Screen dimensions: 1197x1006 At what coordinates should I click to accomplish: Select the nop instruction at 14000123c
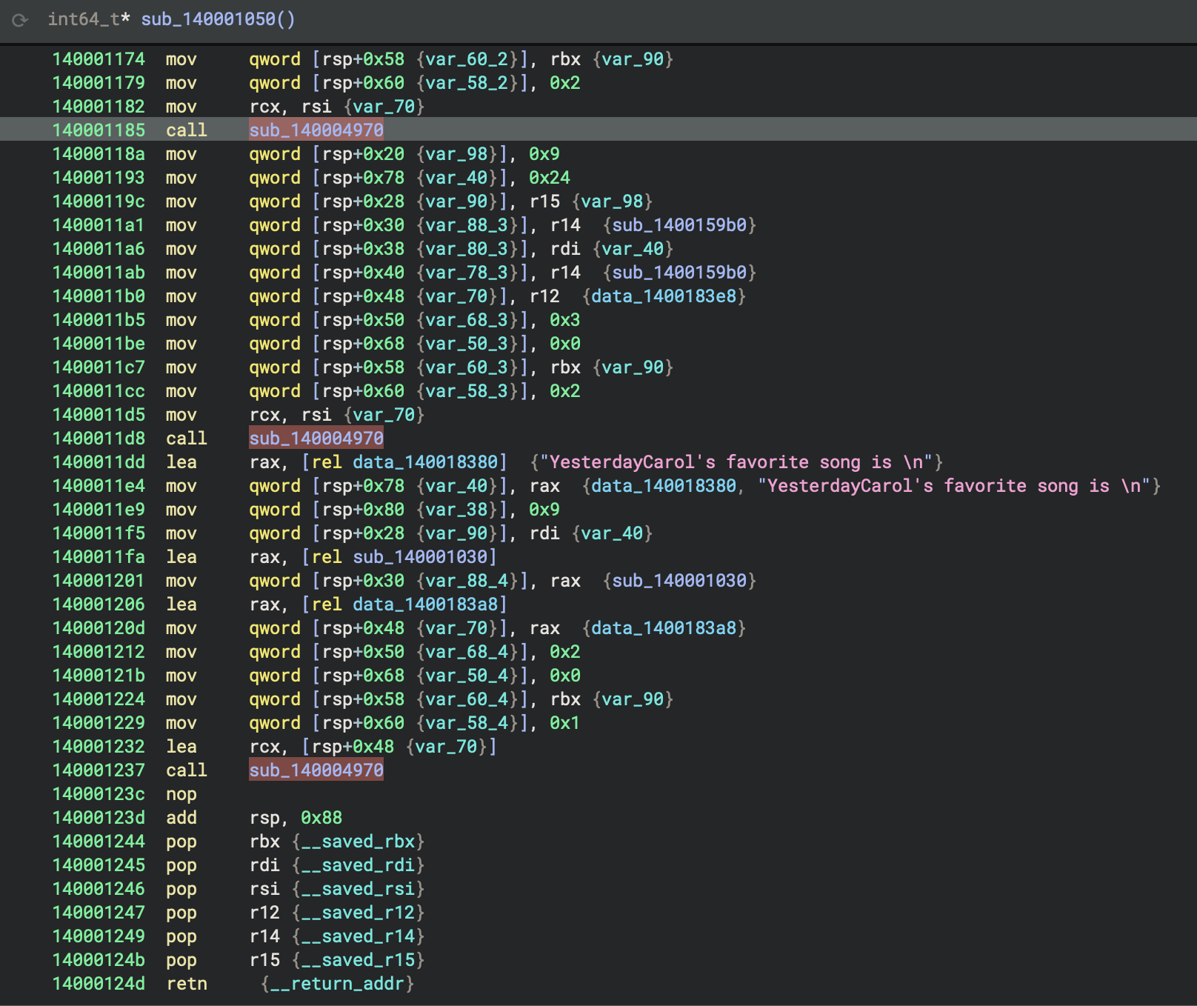click(x=181, y=794)
